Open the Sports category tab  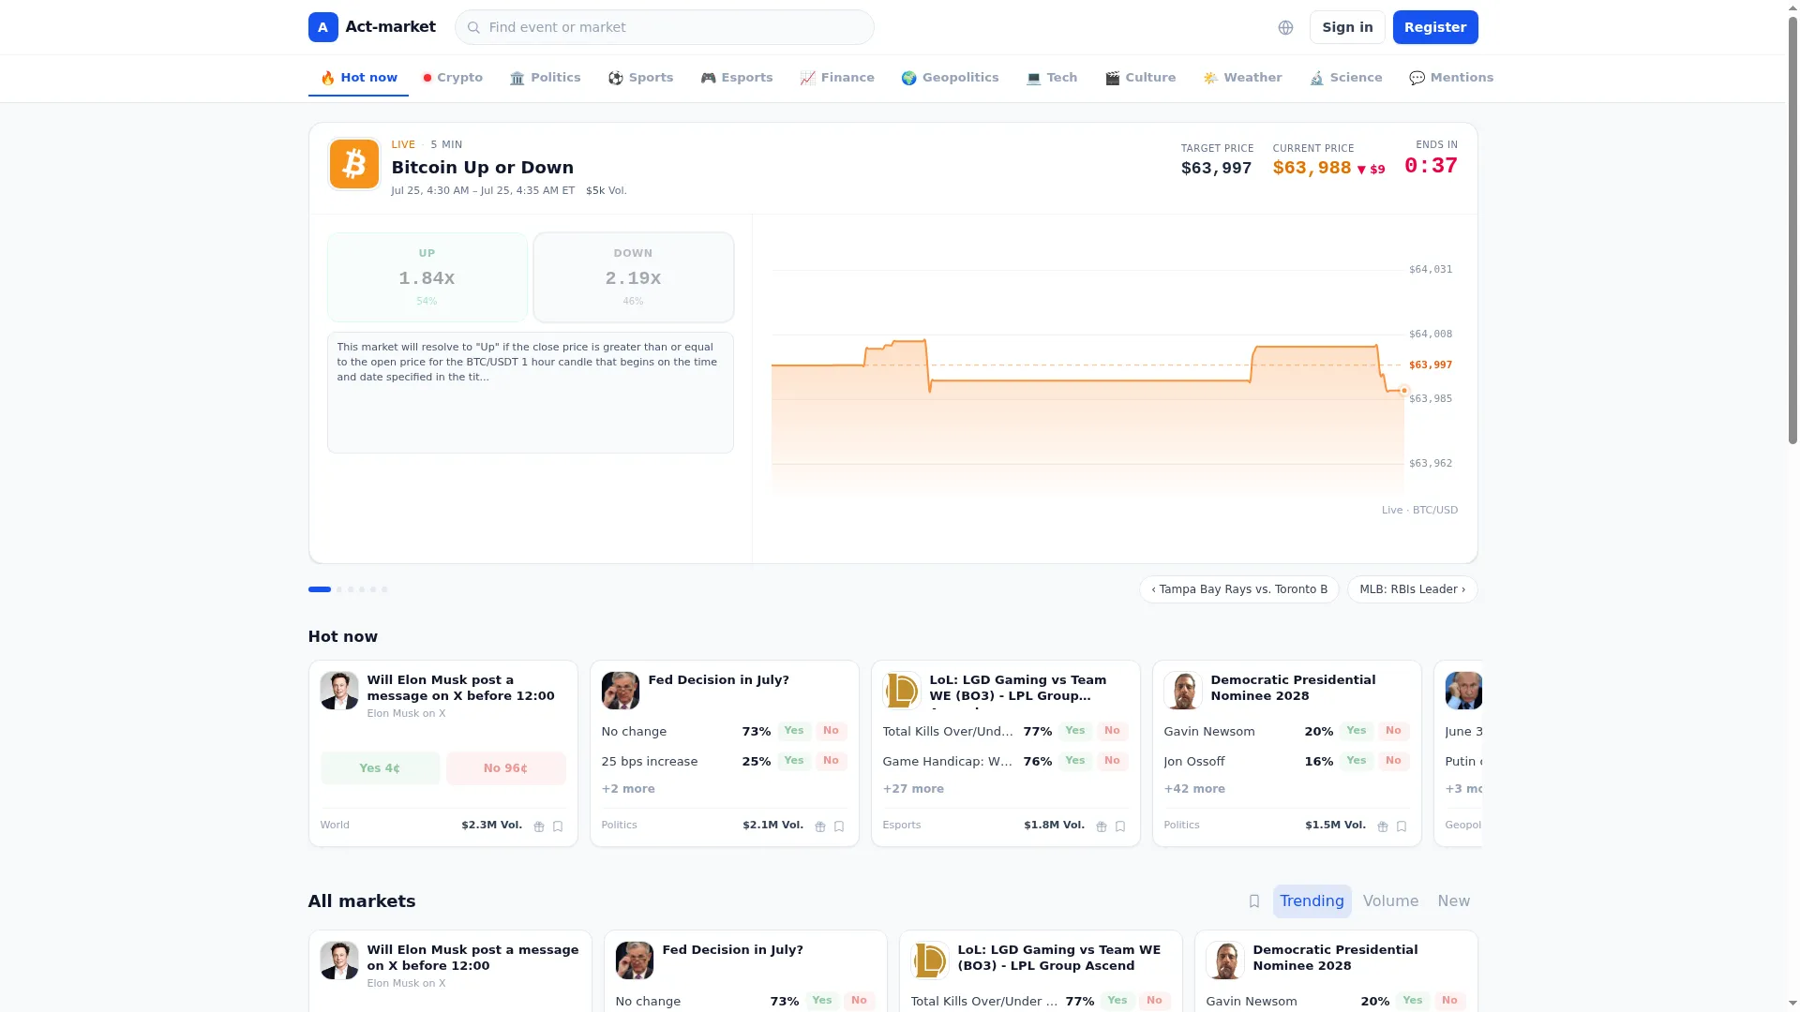640,78
